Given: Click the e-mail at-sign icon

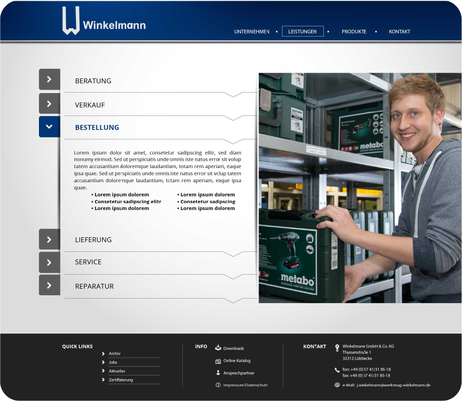Looking at the screenshot, I should 337,385.
